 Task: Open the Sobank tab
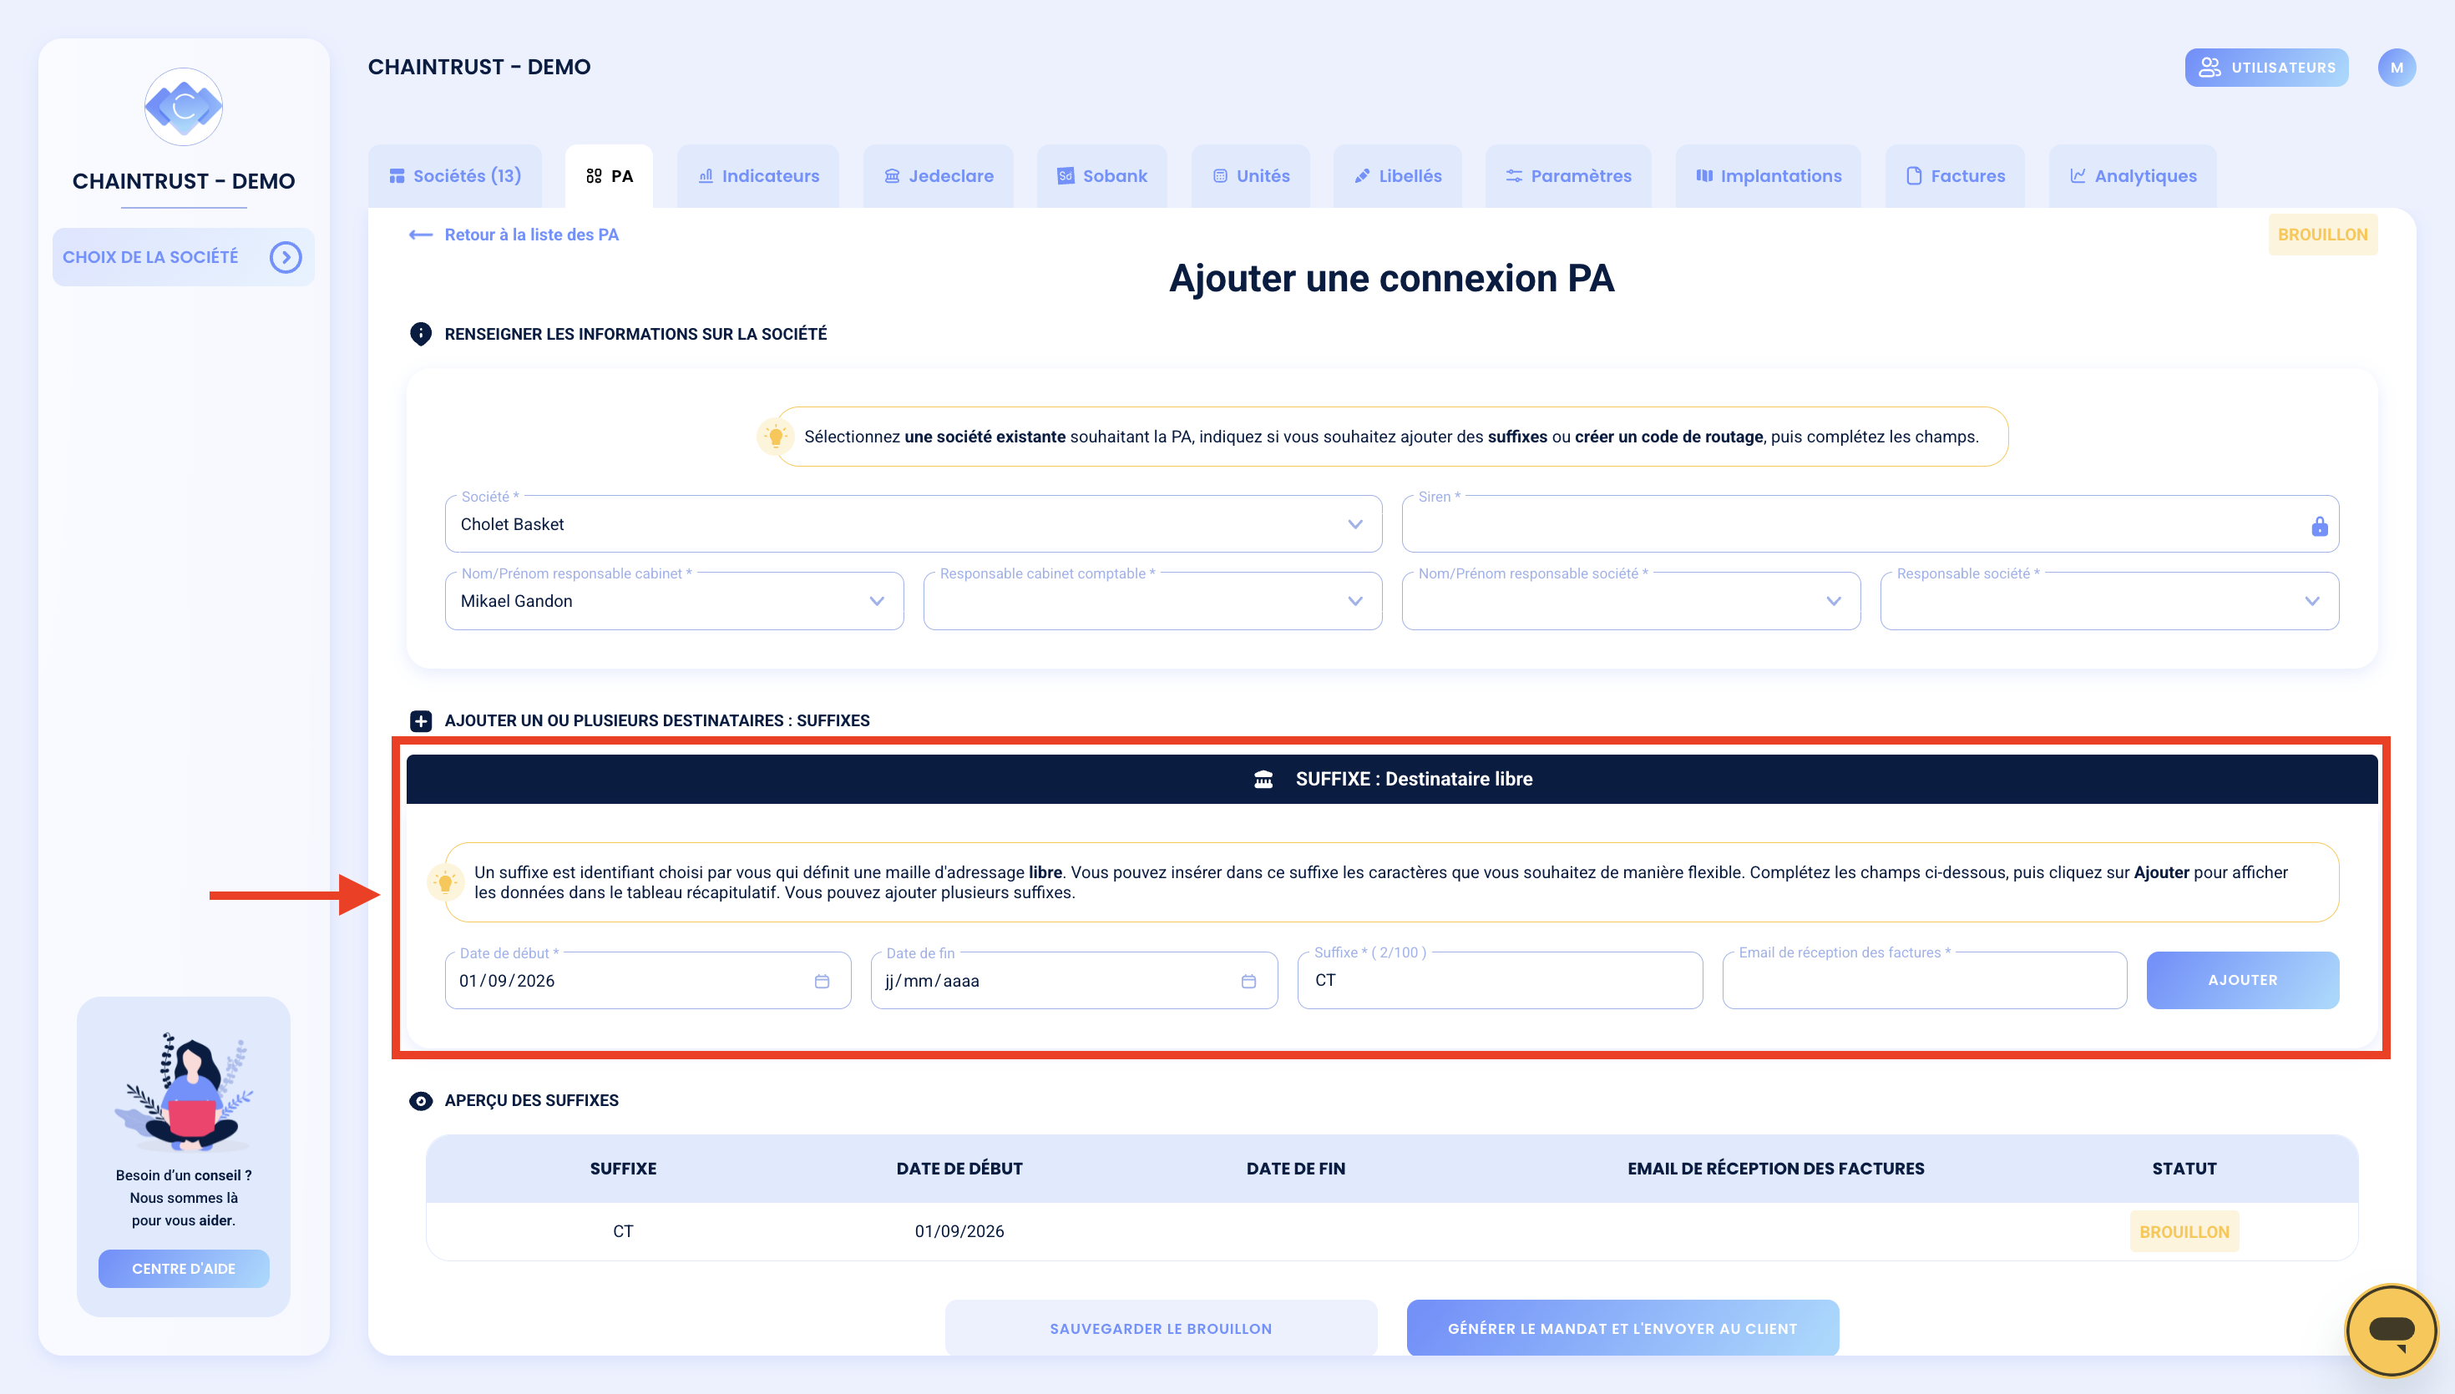(1102, 176)
